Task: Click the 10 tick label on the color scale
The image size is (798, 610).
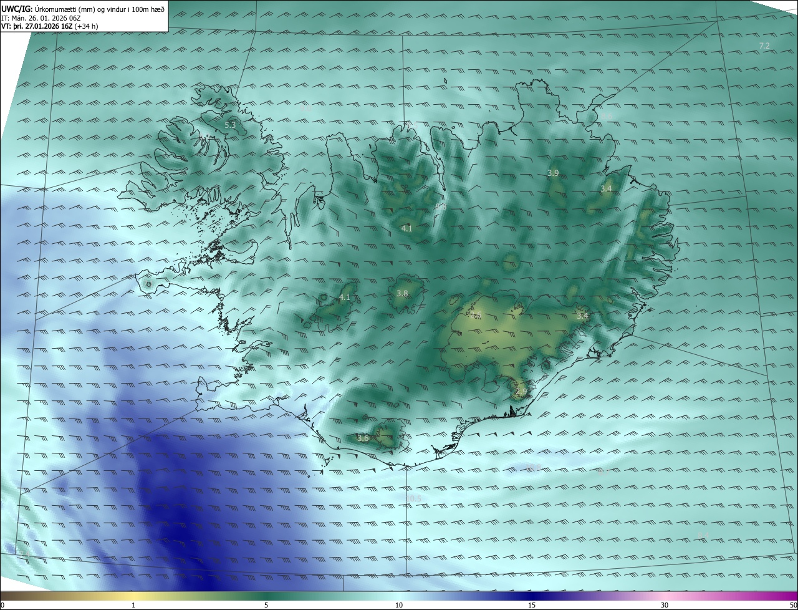Action: point(399,605)
